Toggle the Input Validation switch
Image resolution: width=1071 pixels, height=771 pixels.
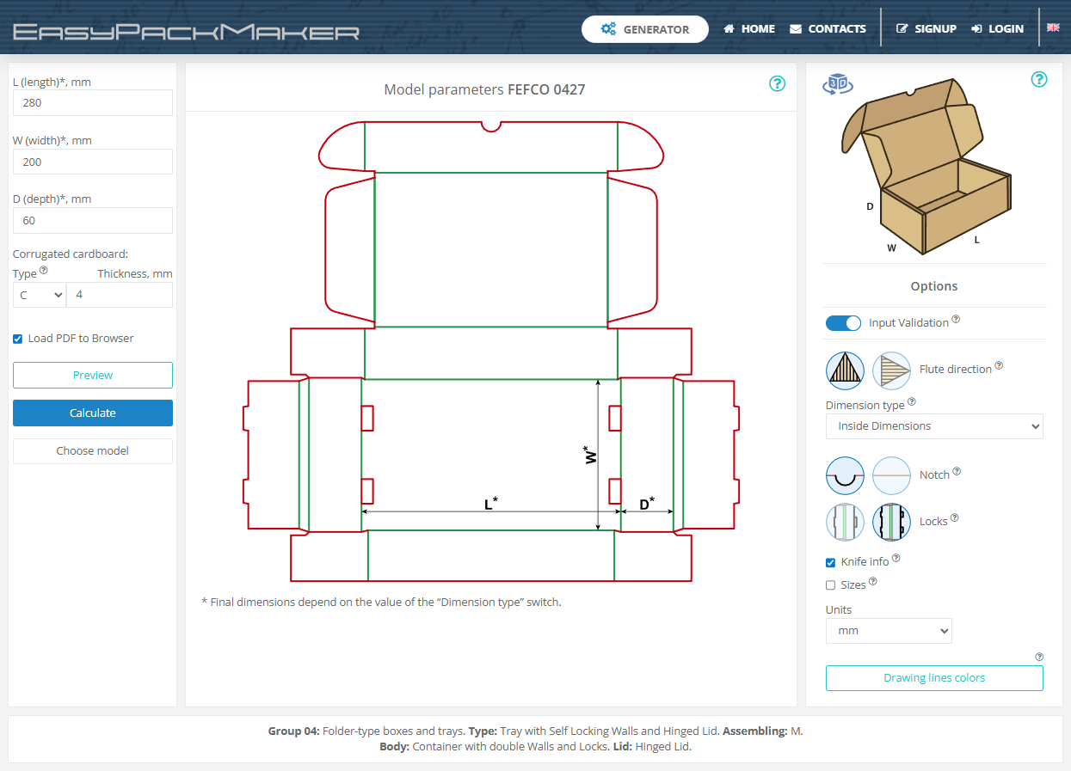(x=843, y=323)
